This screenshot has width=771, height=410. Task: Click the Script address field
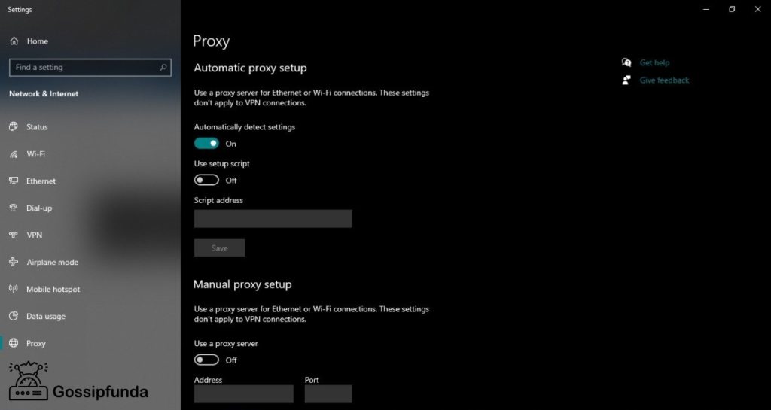point(273,218)
